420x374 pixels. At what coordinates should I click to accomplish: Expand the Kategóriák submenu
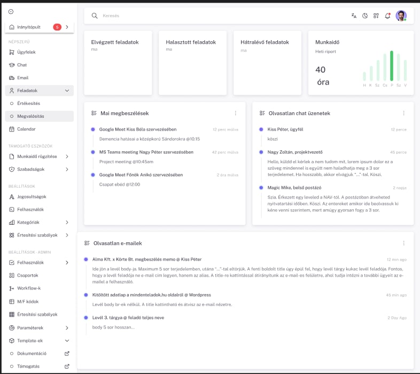[x=67, y=222]
